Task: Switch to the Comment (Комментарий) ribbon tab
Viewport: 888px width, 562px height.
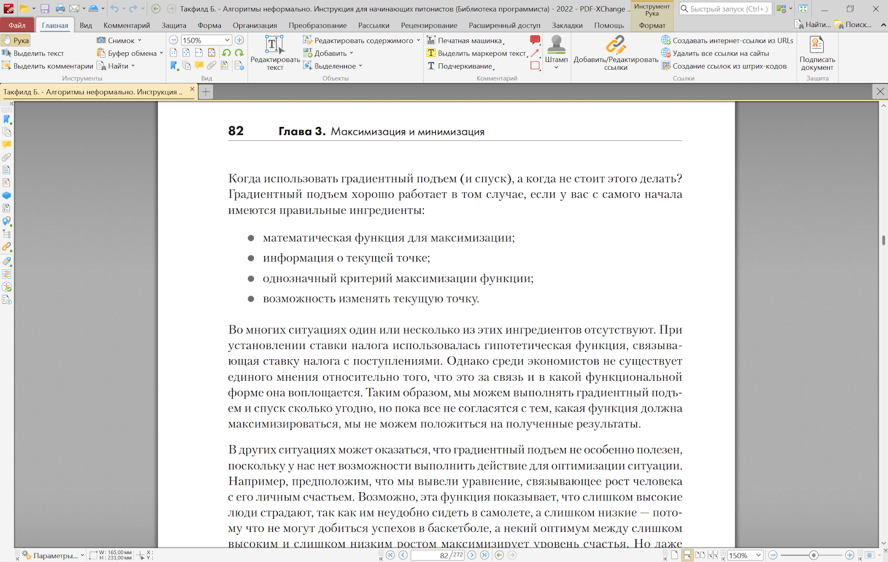Action: pyautogui.click(x=127, y=25)
